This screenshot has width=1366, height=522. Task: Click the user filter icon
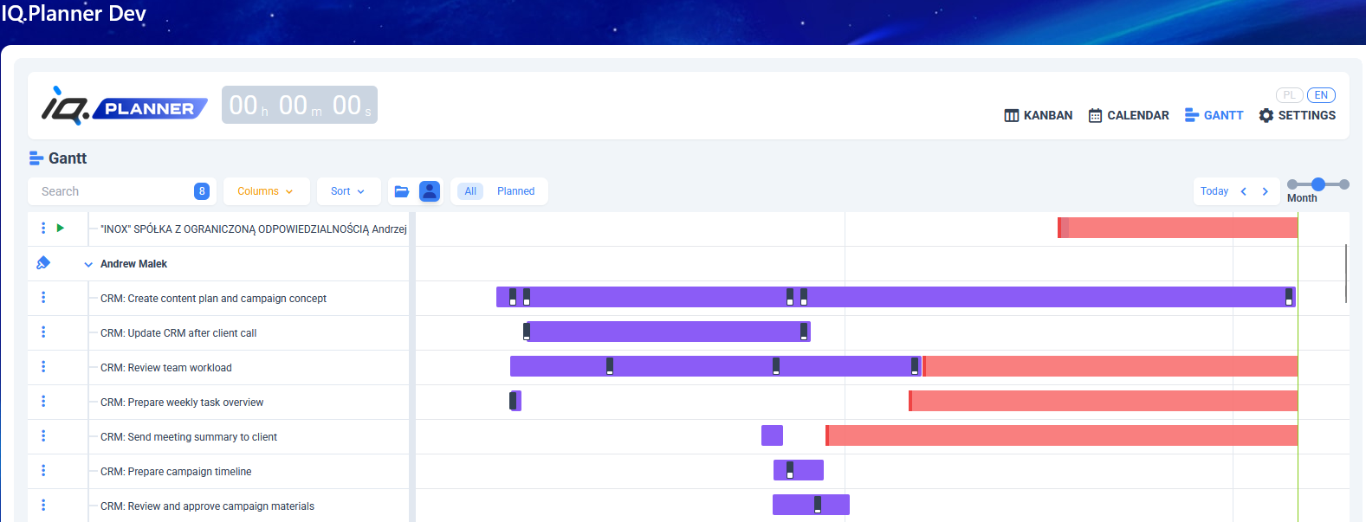point(429,191)
